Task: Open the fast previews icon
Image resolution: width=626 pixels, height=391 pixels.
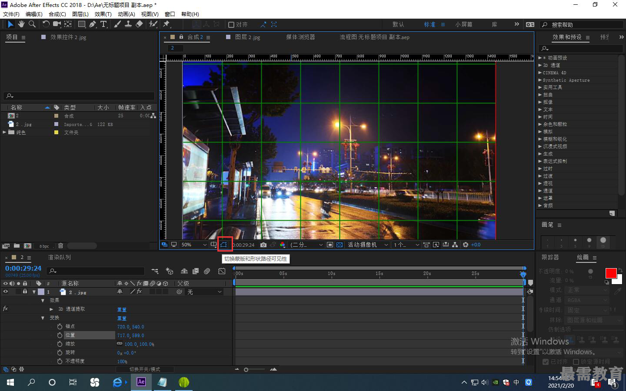Action: [x=436, y=245]
